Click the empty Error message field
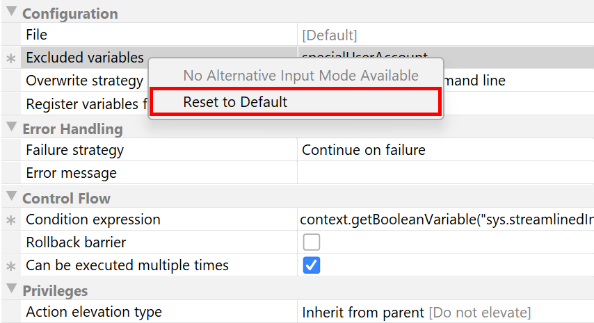 (x=445, y=173)
